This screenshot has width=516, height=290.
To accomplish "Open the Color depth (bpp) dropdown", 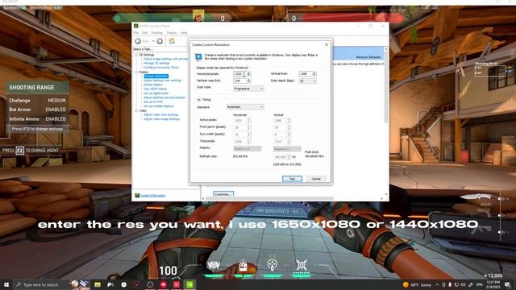I will click(308, 81).
